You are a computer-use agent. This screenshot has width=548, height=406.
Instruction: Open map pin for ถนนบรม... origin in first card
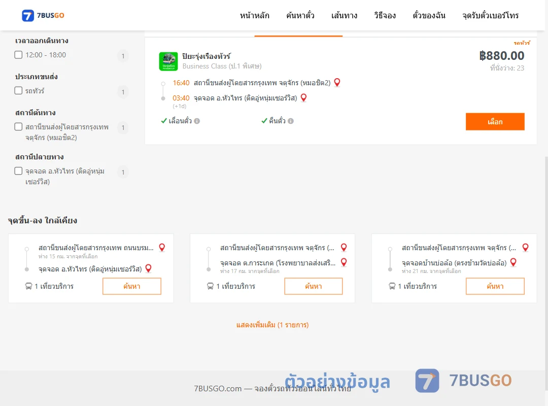162,247
